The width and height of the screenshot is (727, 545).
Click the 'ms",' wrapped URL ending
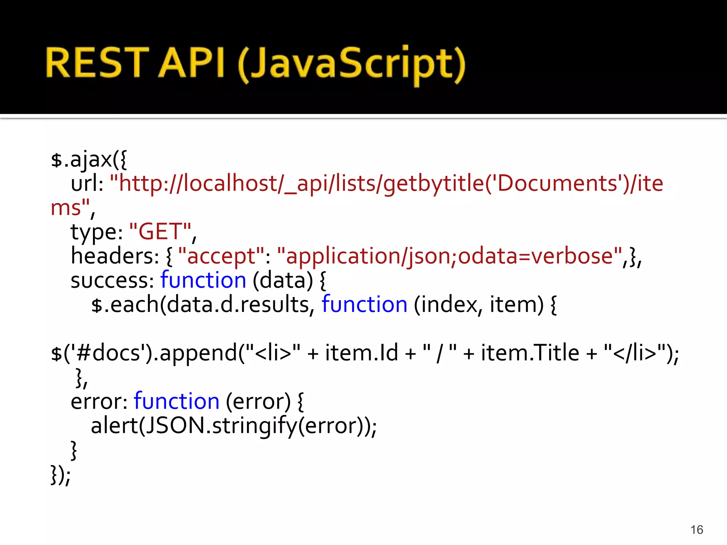point(73,208)
